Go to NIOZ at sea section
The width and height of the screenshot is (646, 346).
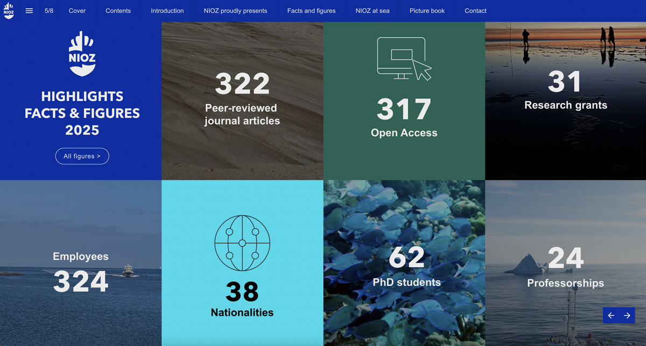click(372, 11)
